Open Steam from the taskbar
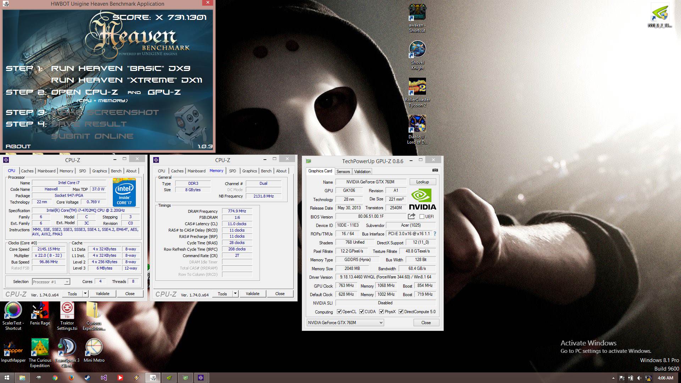The width and height of the screenshot is (681, 383). click(x=88, y=378)
